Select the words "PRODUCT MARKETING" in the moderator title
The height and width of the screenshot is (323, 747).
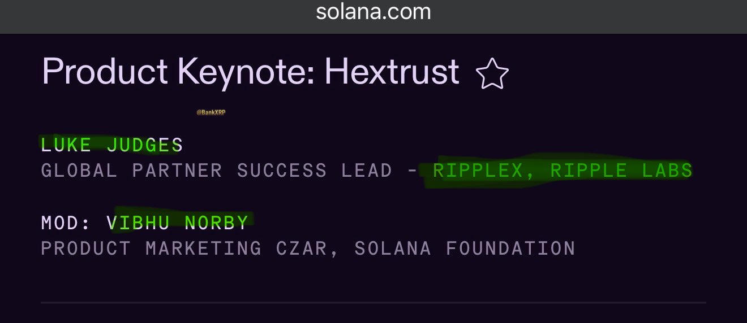[x=151, y=248]
